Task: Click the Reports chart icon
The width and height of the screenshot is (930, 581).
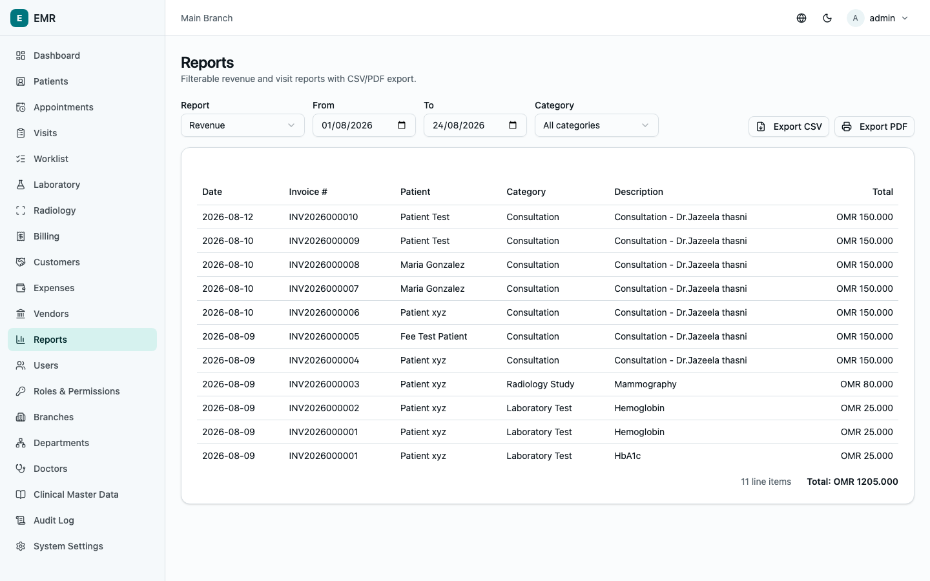Action: pyautogui.click(x=21, y=340)
